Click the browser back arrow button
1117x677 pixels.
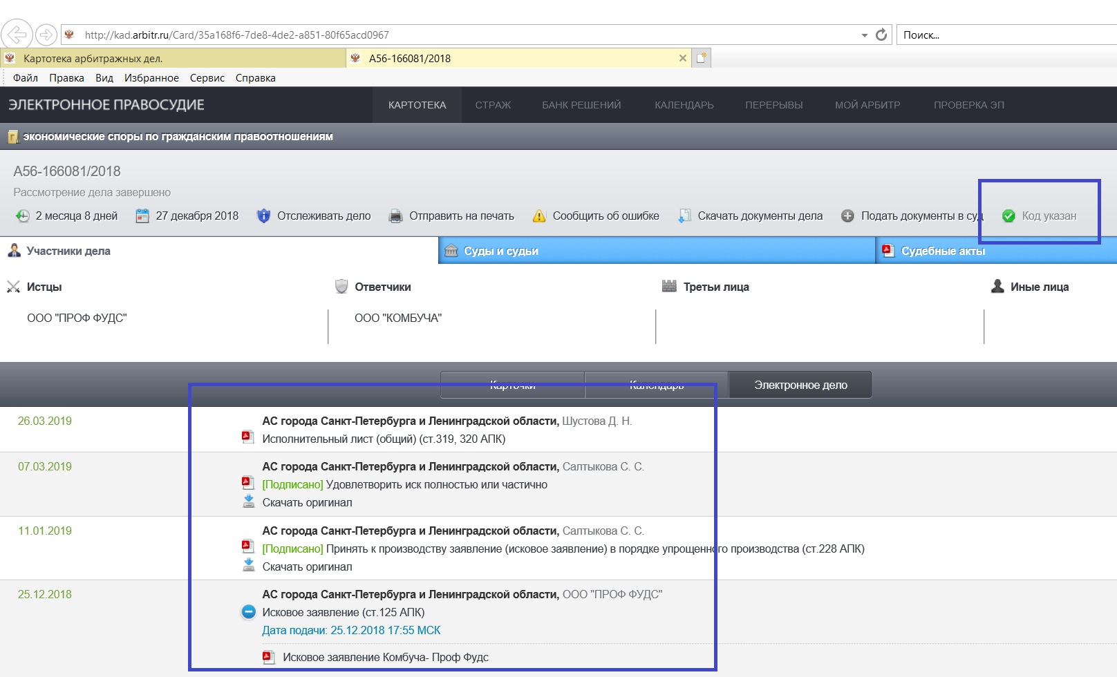pos(17,34)
